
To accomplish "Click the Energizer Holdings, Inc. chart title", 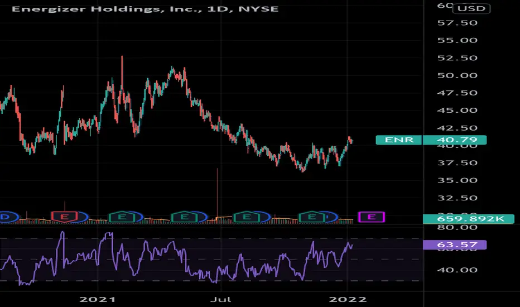I will point(145,8).
